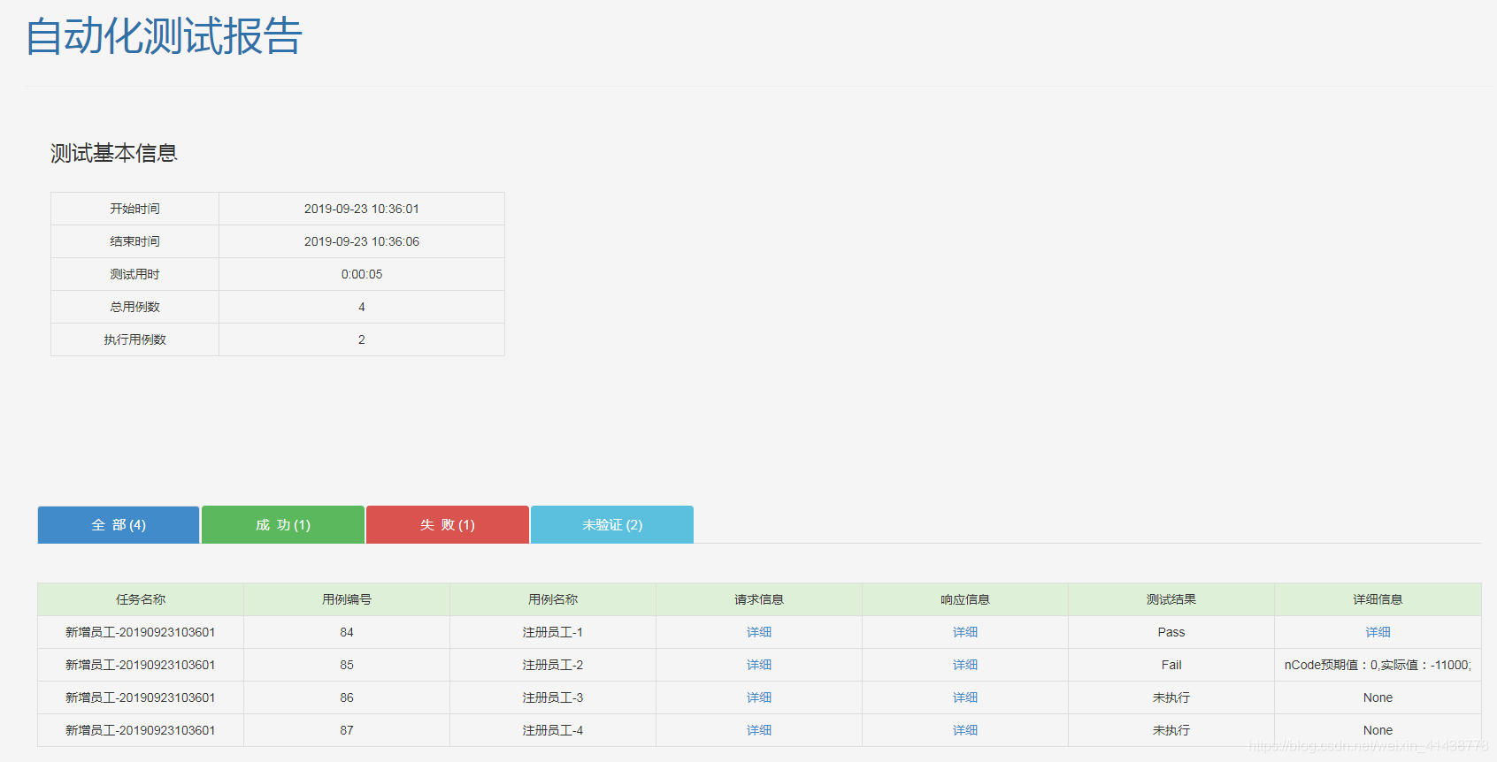
Task: Click the 测试用时 label cell
Action: (x=134, y=274)
